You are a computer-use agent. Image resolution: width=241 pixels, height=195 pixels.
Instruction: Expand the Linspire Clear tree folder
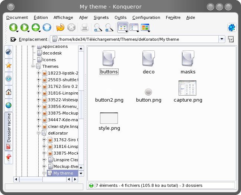(x=44, y=160)
